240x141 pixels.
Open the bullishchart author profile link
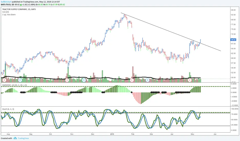[x=6, y=2]
